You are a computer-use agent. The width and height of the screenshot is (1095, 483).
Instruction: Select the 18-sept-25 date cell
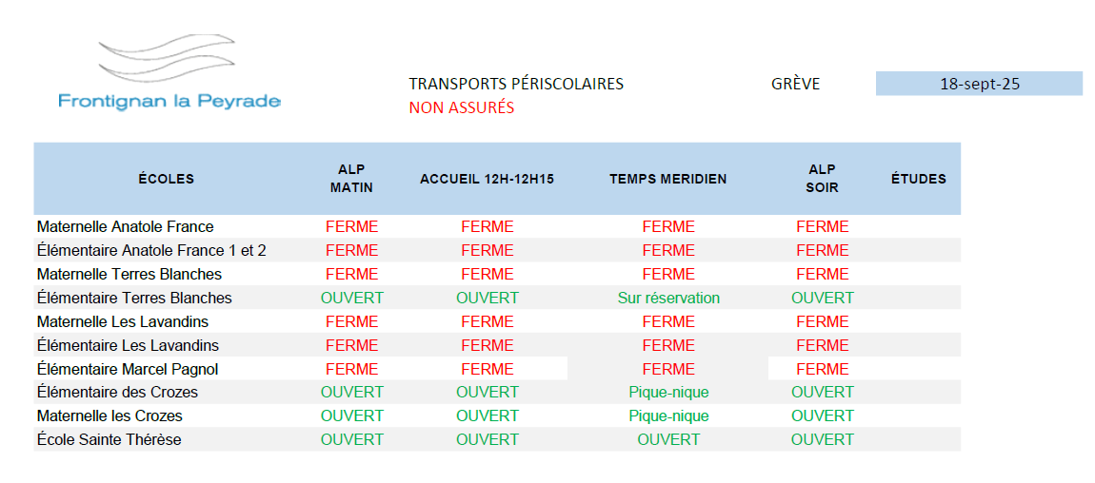pos(979,84)
